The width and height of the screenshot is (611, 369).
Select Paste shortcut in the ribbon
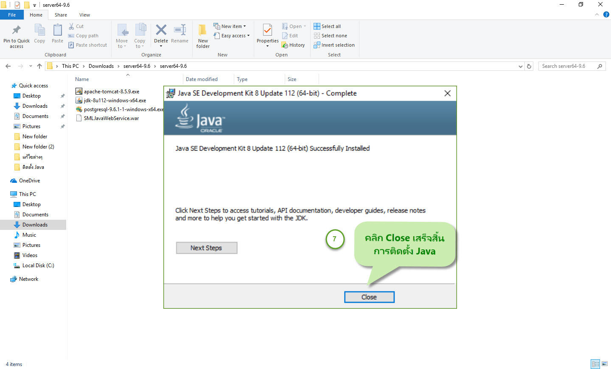pyautogui.click(x=87, y=45)
